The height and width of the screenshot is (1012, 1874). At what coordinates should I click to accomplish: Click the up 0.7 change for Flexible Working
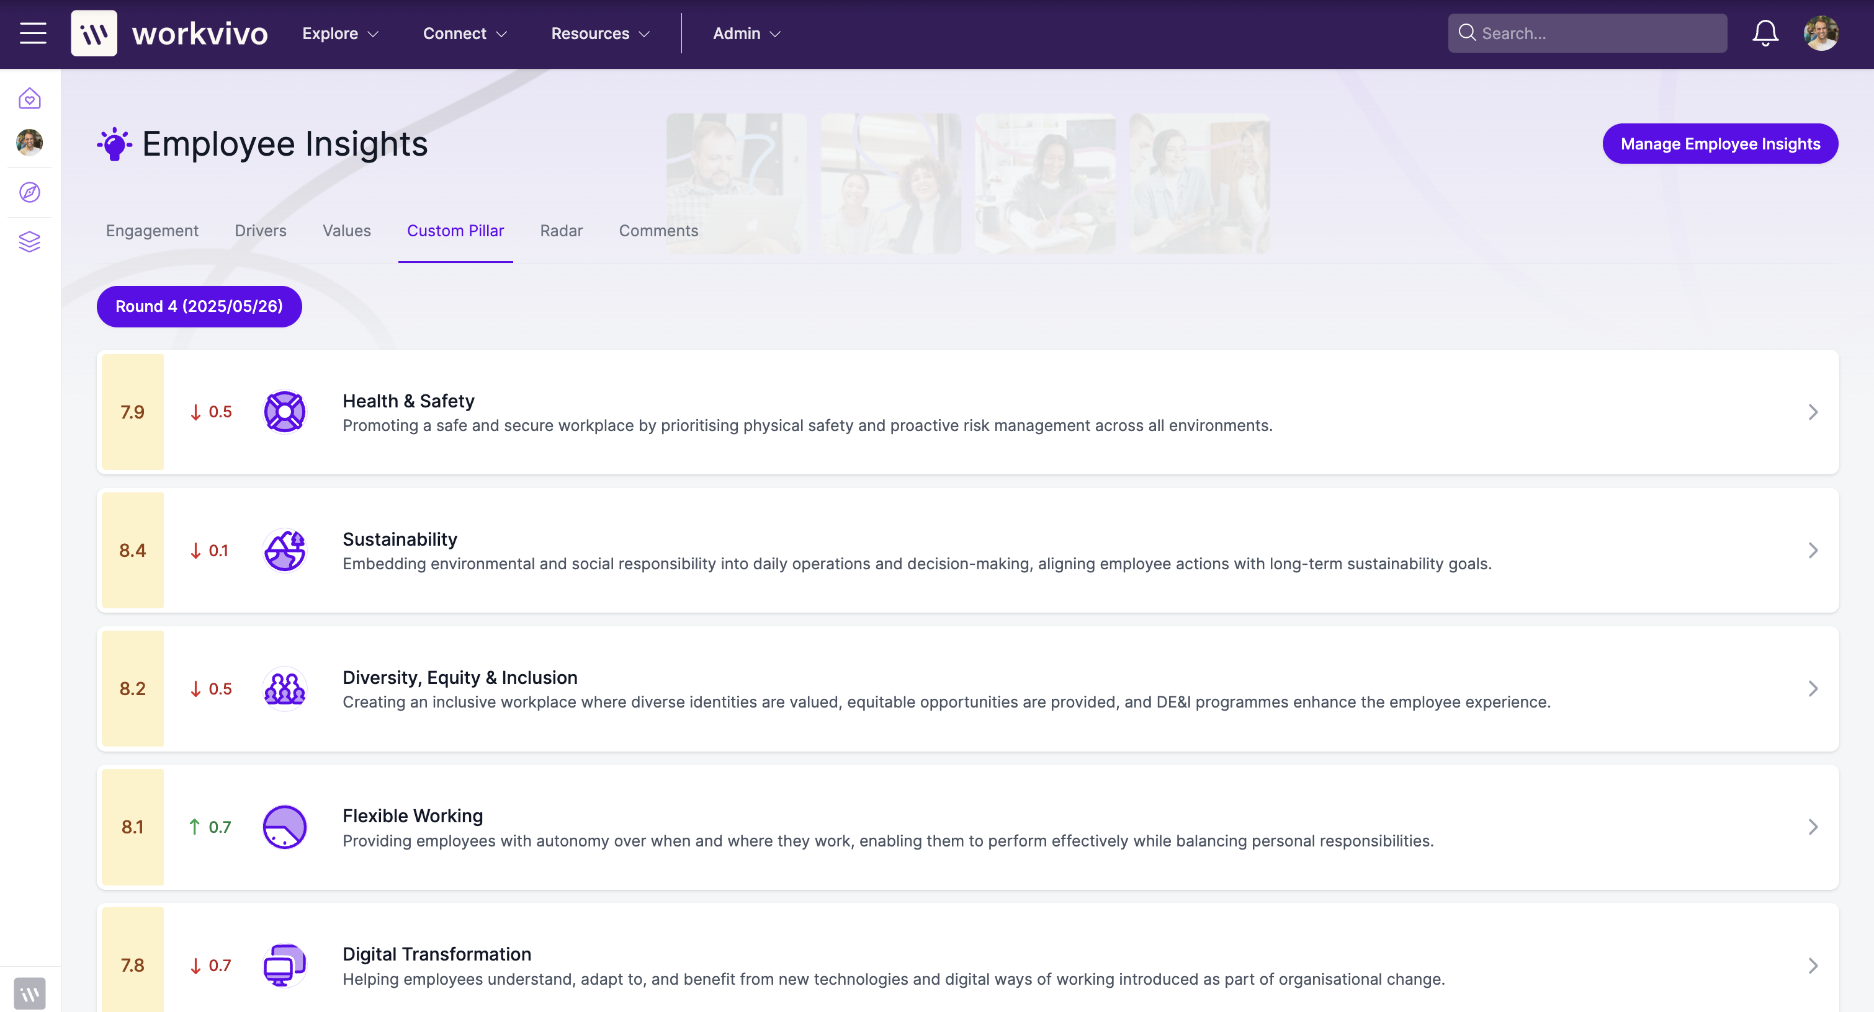[210, 827]
